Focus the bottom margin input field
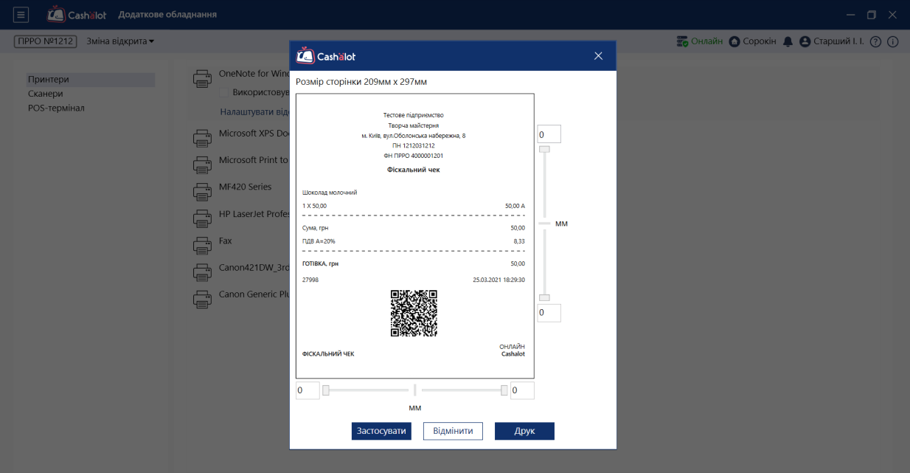 point(549,313)
